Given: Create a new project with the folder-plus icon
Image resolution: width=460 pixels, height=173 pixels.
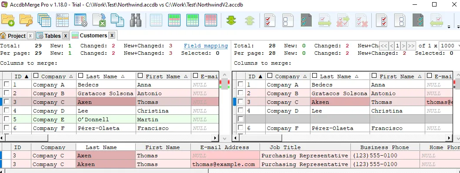Looking at the screenshot, I should tap(8, 20).
